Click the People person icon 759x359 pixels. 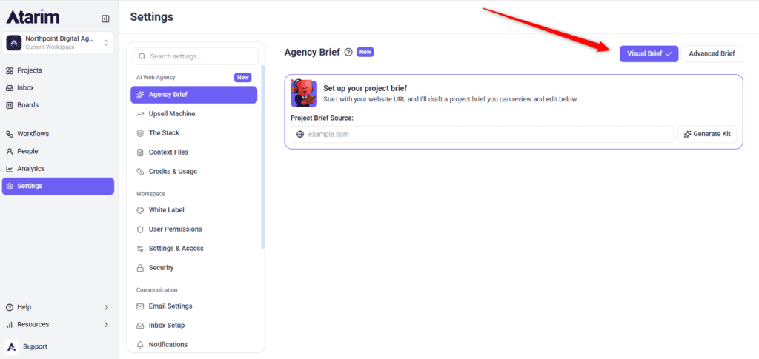click(9, 151)
